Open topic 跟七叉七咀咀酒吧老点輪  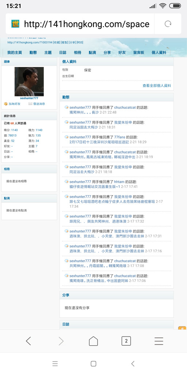pyautogui.click(x=112, y=202)
